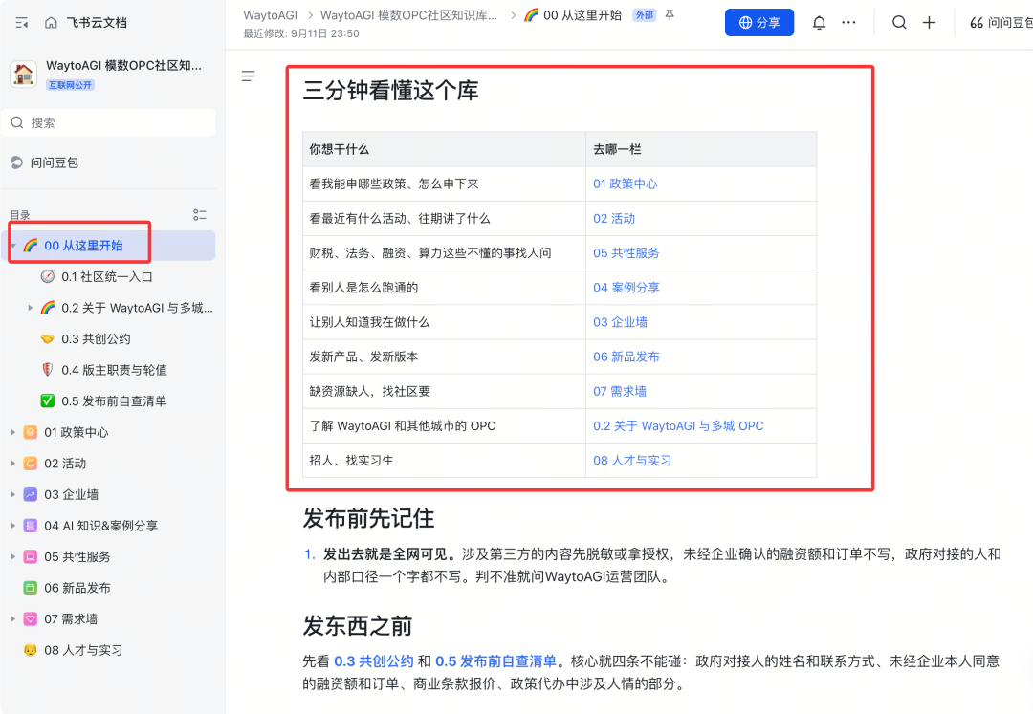Toggle the document outline icon beside the heading
Screen dimensions: 1033x714
249,76
